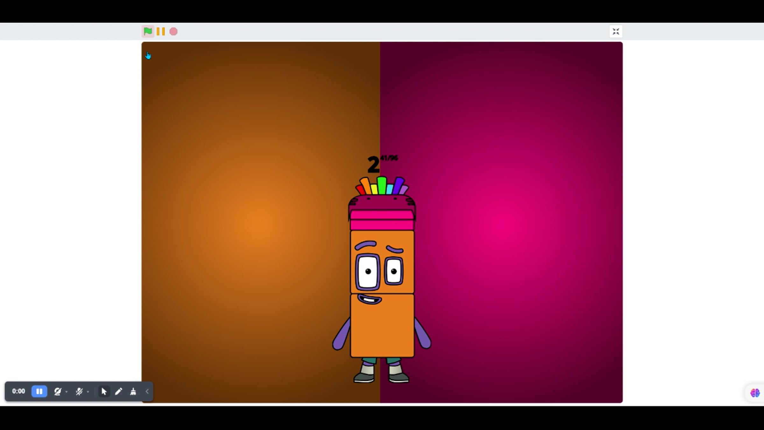The image size is (764, 430).
Task: Pause the project using the yellow pause icon
Action: (160, 31)
